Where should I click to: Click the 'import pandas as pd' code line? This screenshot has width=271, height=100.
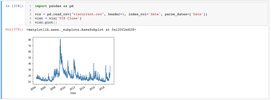[x=54, y=6]
